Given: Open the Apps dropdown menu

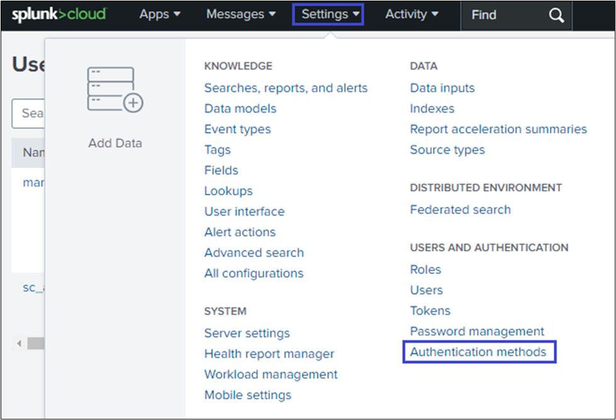Looking at the screenshot, I should tap(160, 14).
